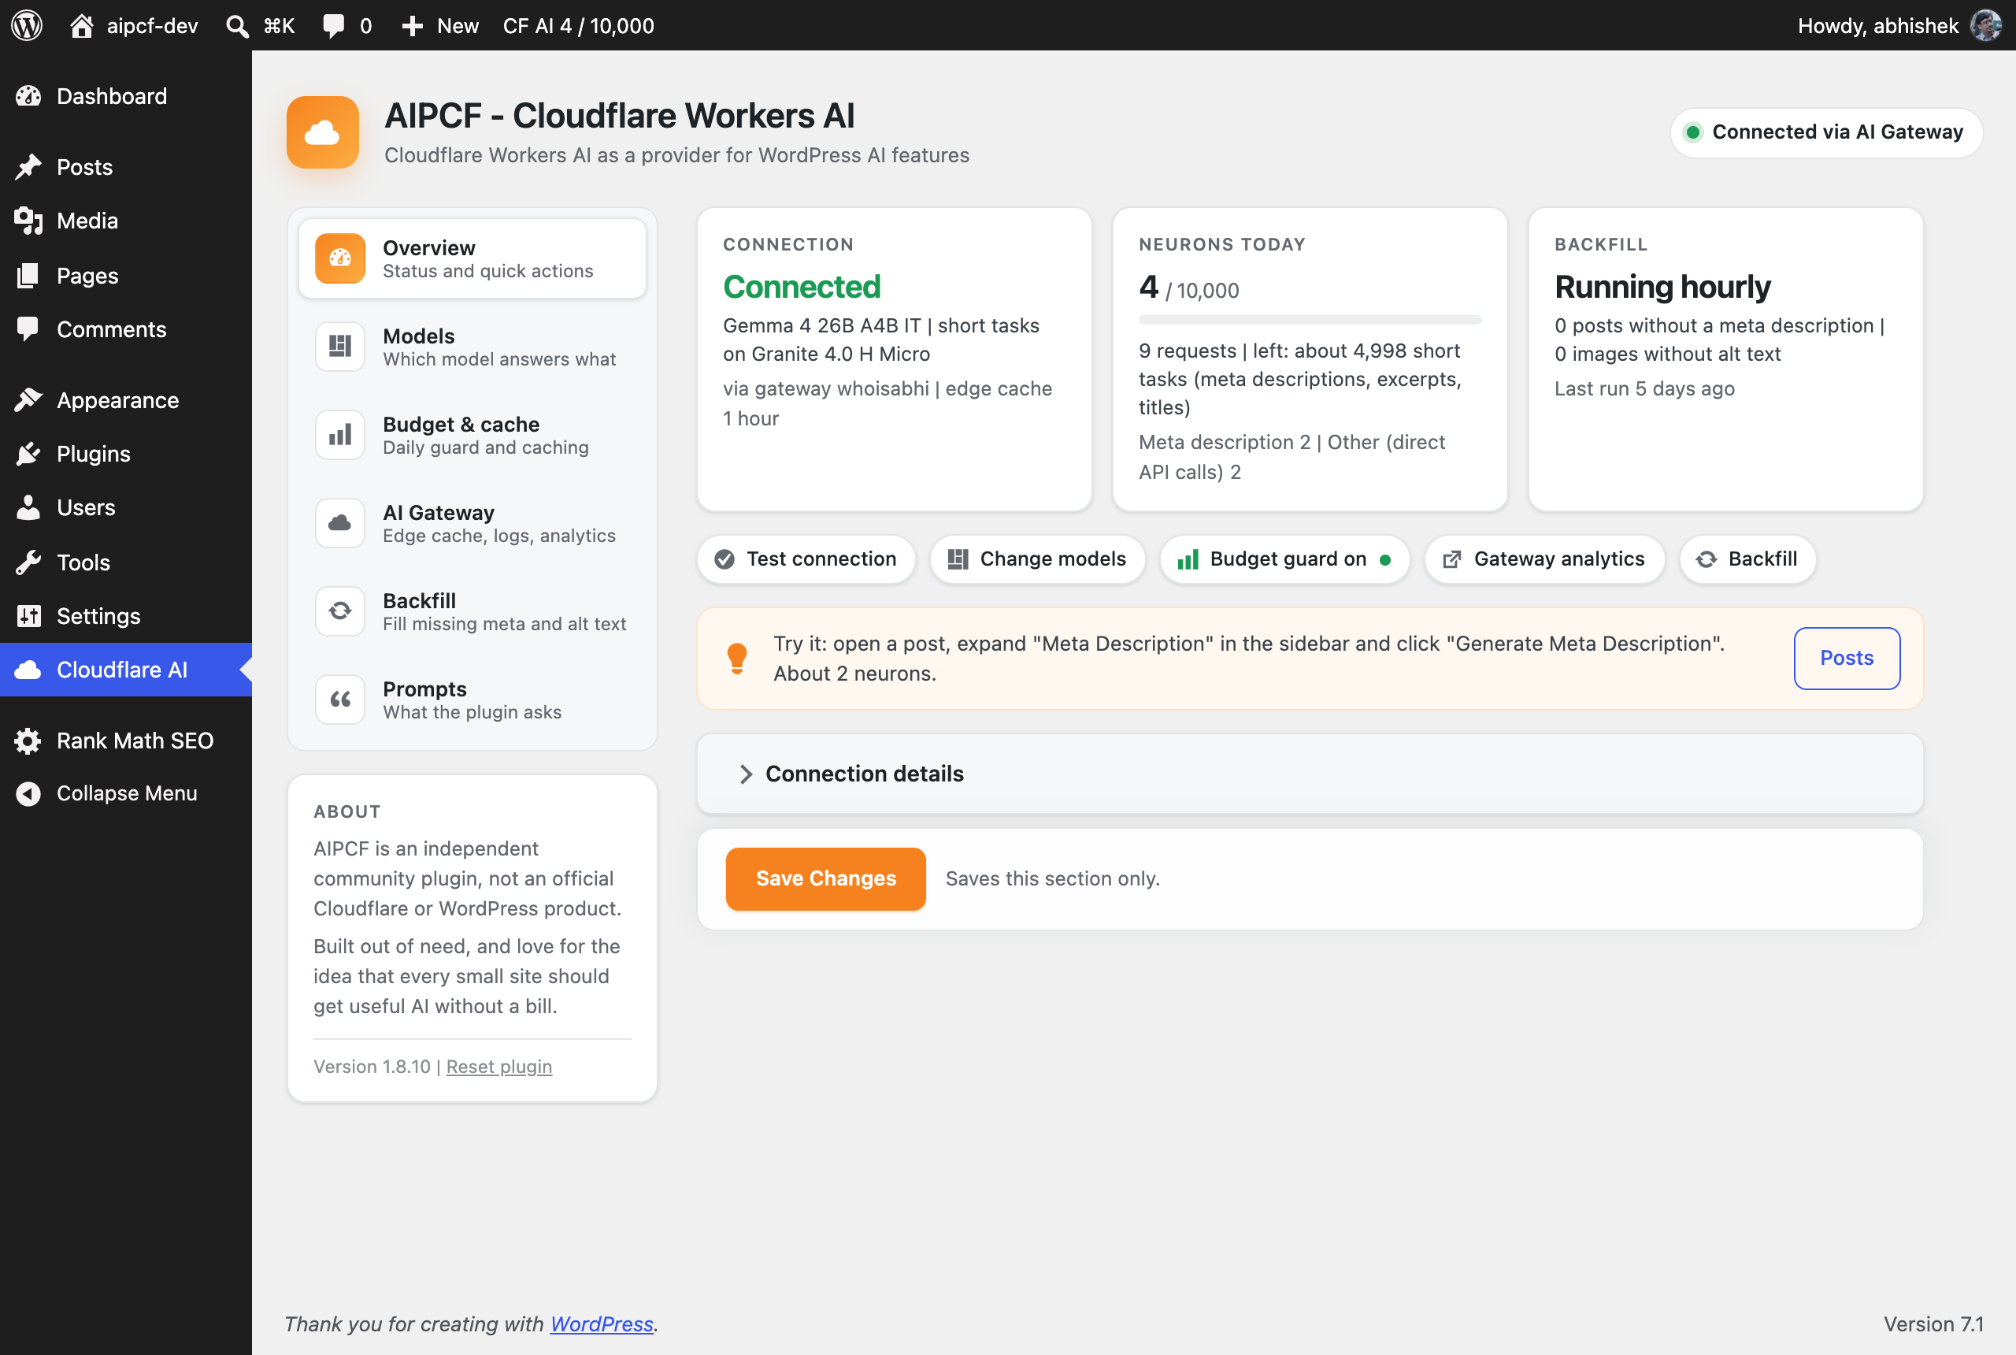Click the plus icon next to New

[x=412, y=26]
